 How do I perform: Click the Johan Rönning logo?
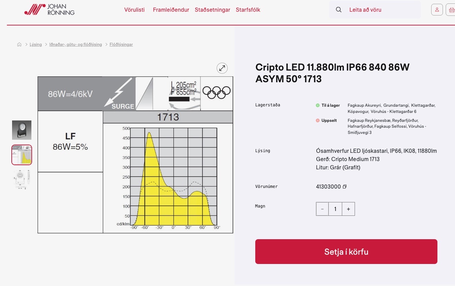(49, 10)
